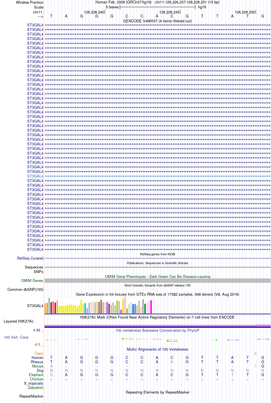The width and height of the screenshot is (271, 403).
Task: Open RefSeq genes from NCBI track title
Action: click(x=157, y=254)
